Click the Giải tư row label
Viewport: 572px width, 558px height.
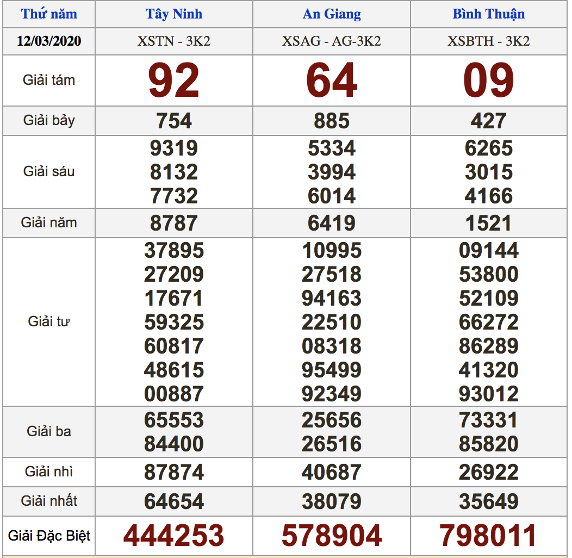tap(49, 321)
